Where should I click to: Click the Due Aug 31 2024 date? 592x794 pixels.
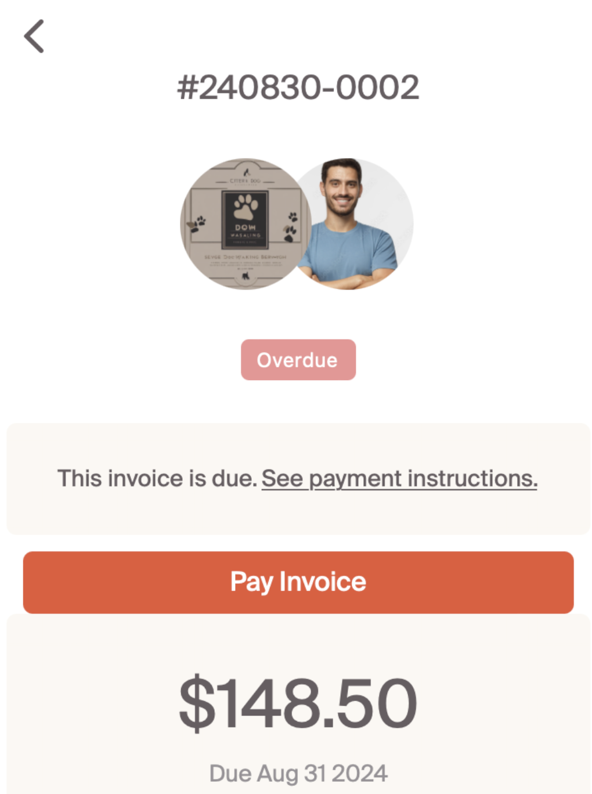(x=298, y=773)
